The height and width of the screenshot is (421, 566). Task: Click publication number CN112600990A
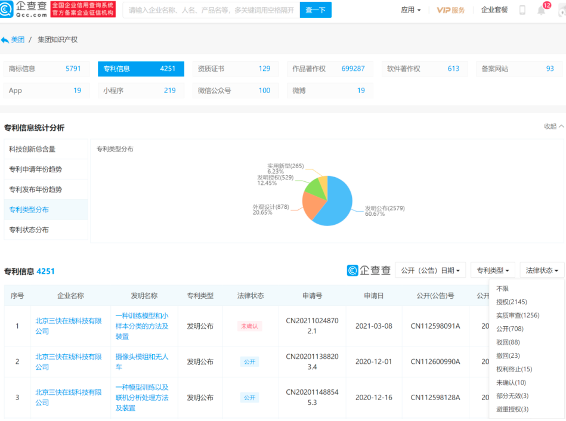point(435,362)
